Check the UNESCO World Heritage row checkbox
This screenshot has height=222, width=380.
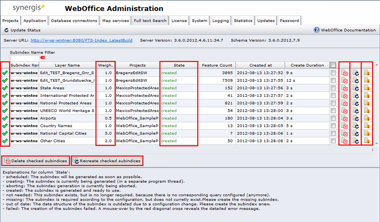[333, 111]
